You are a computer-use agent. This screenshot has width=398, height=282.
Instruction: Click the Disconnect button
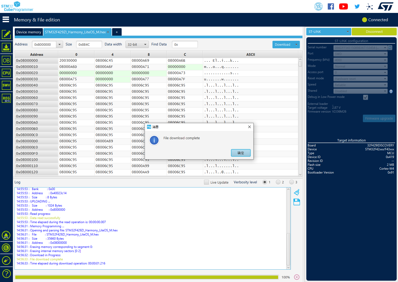pyautogui.click(x=374, y=32)
